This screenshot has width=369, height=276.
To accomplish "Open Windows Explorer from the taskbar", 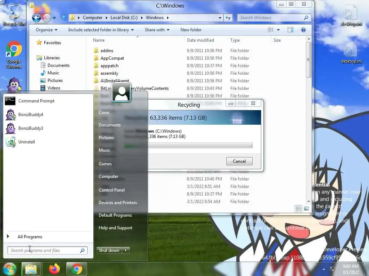I will pyautogui.click(x=31, y=269).
